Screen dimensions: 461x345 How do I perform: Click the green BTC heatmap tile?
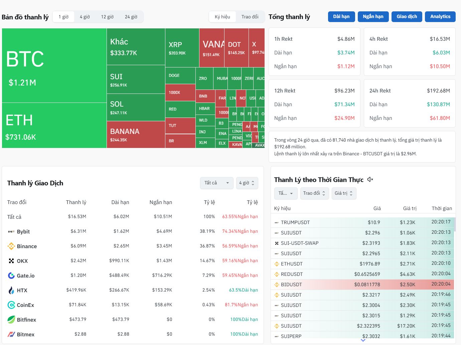(x=54, y=65)
